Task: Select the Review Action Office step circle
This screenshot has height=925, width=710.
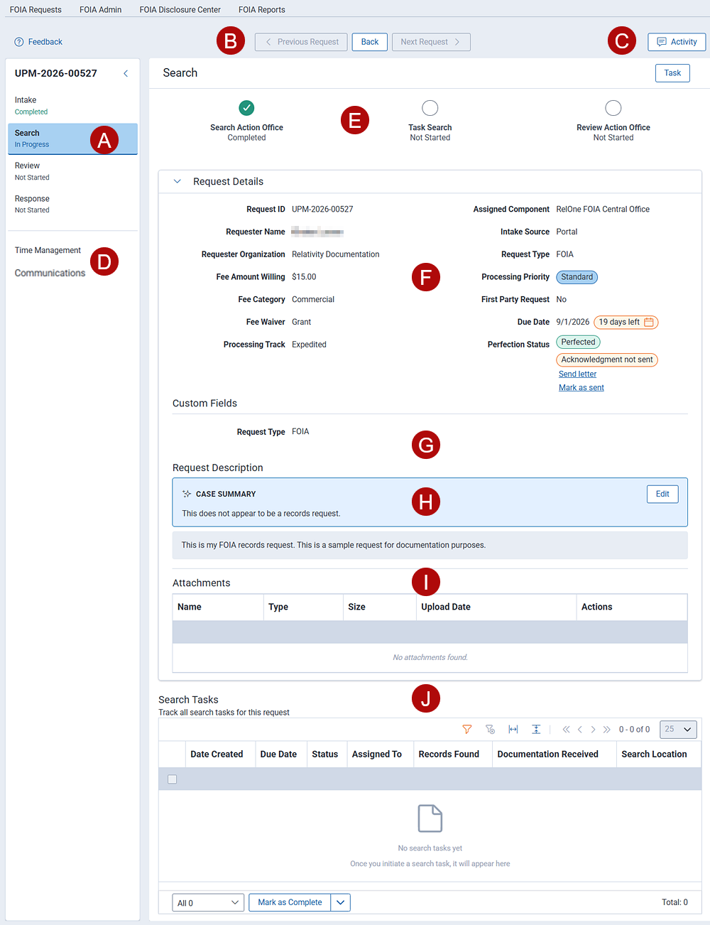Action: [x=613, y=108]
